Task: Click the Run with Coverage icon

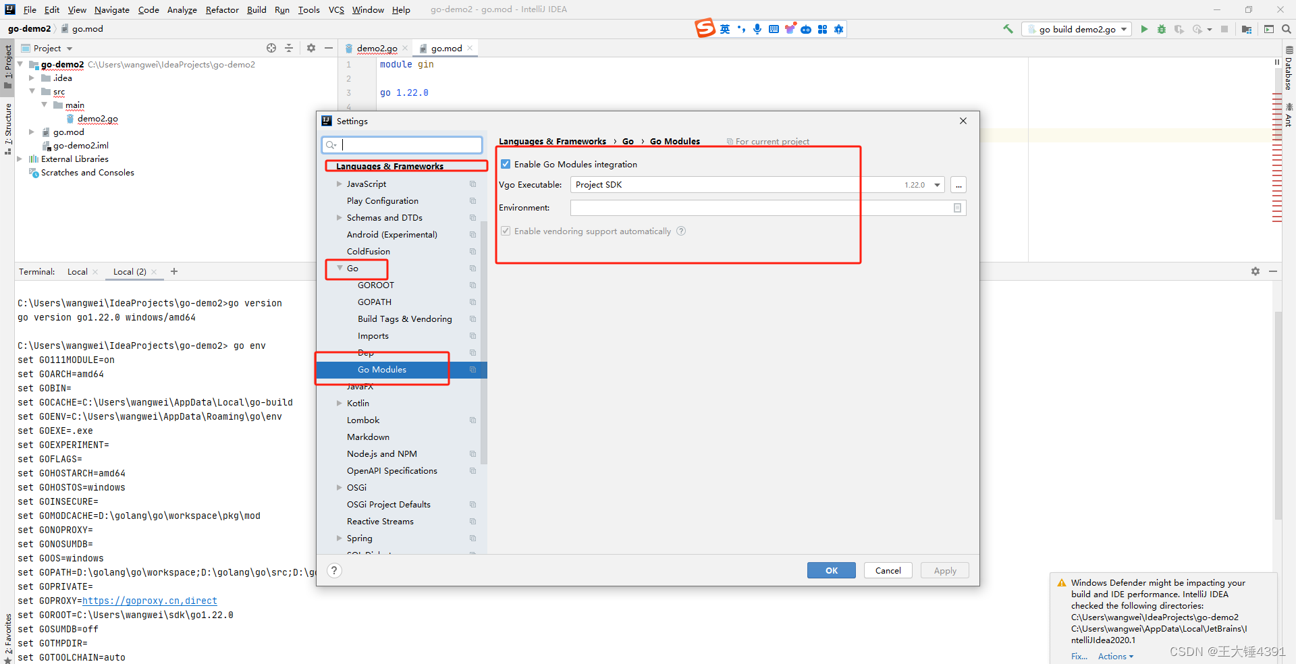Action: (x=1179, y=29)
